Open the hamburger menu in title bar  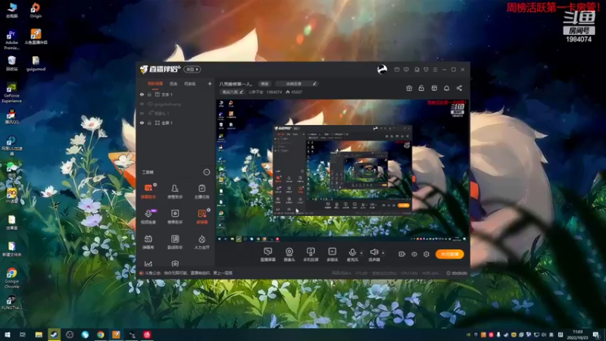pyautogui.click(x=435, y=70)
